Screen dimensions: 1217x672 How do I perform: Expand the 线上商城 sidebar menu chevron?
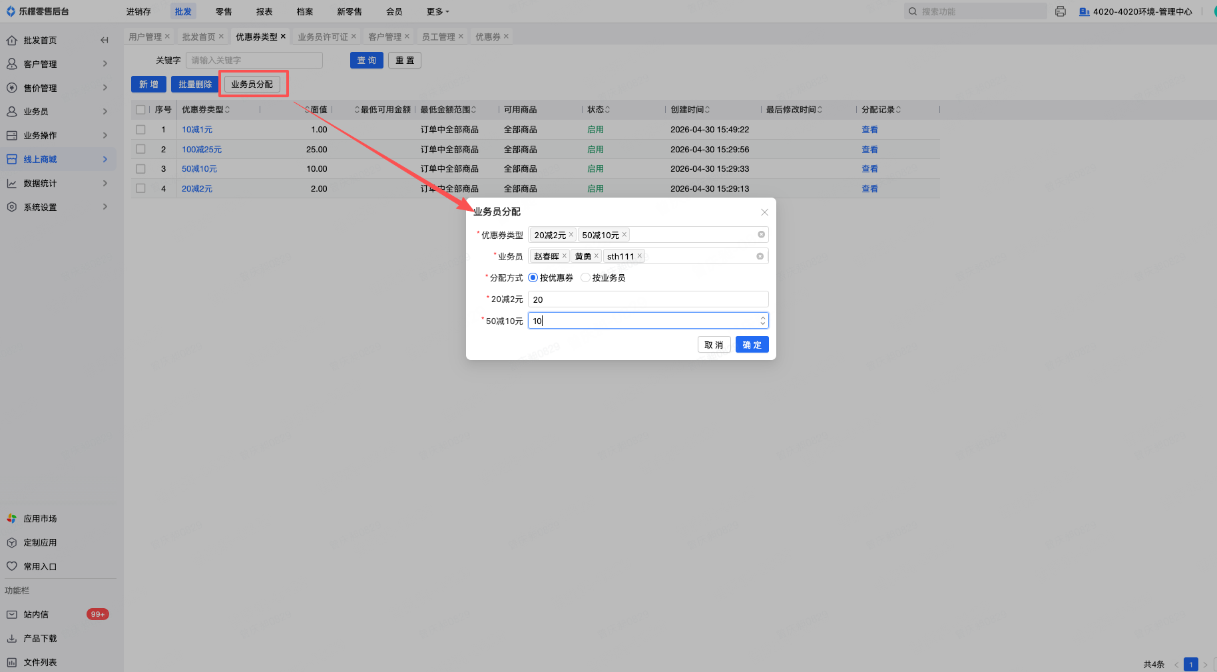pos(105,160)
